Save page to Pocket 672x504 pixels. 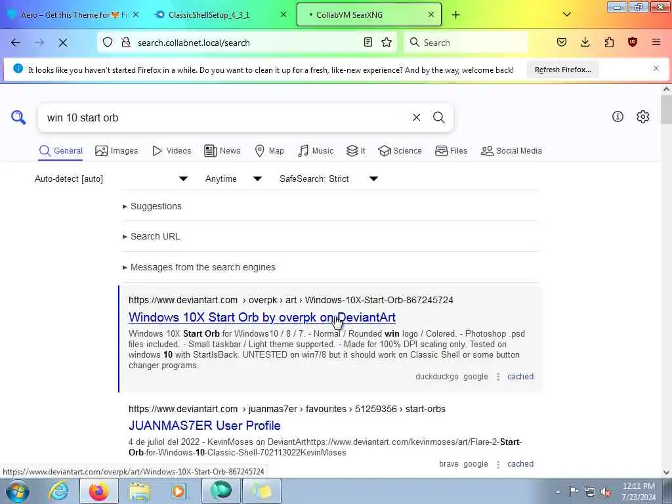562,42
